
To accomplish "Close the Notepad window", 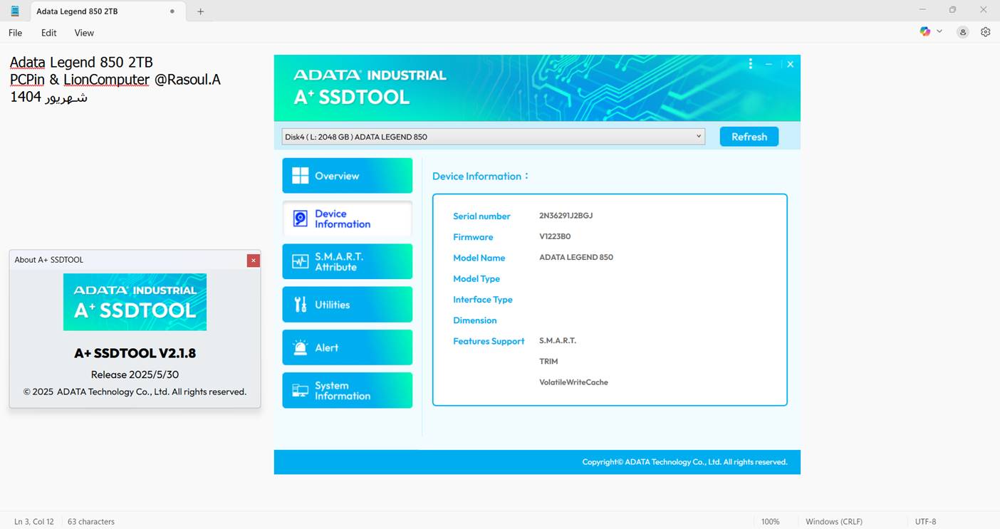I will click(x=984, y=10).
